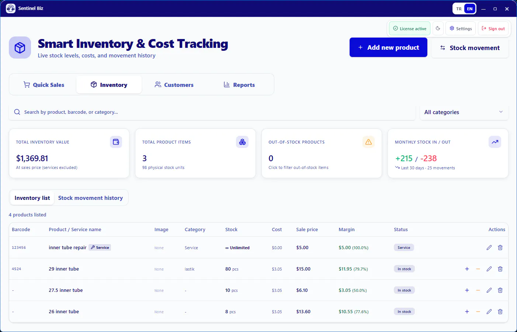Add stock to 26 inner tube

pos(467,312)
